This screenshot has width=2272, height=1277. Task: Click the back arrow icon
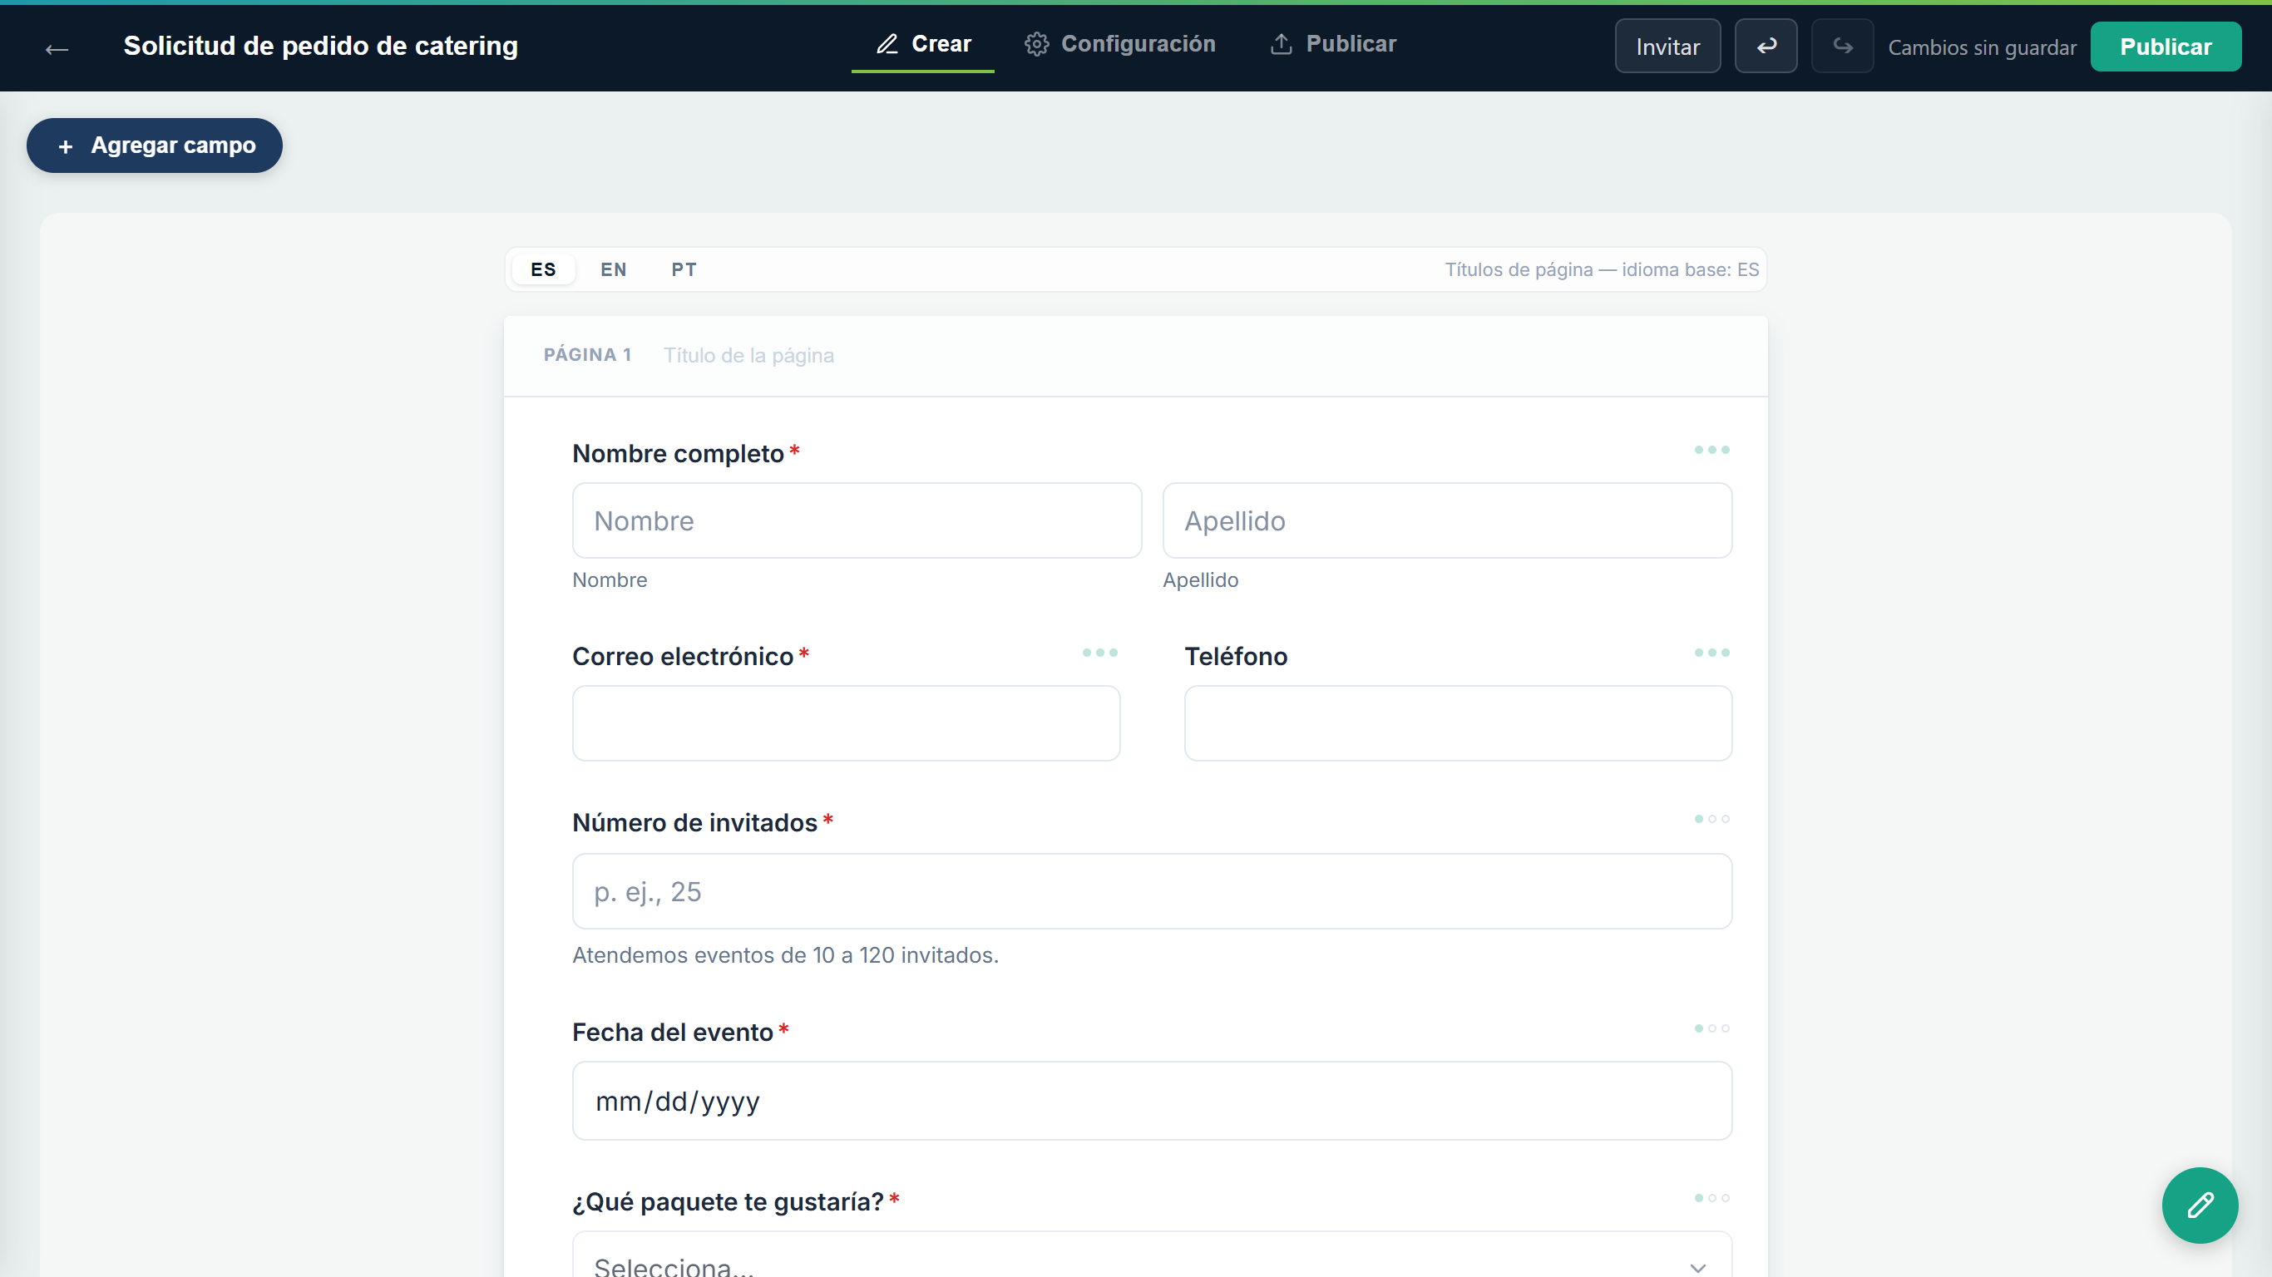(x=57, y=49)
